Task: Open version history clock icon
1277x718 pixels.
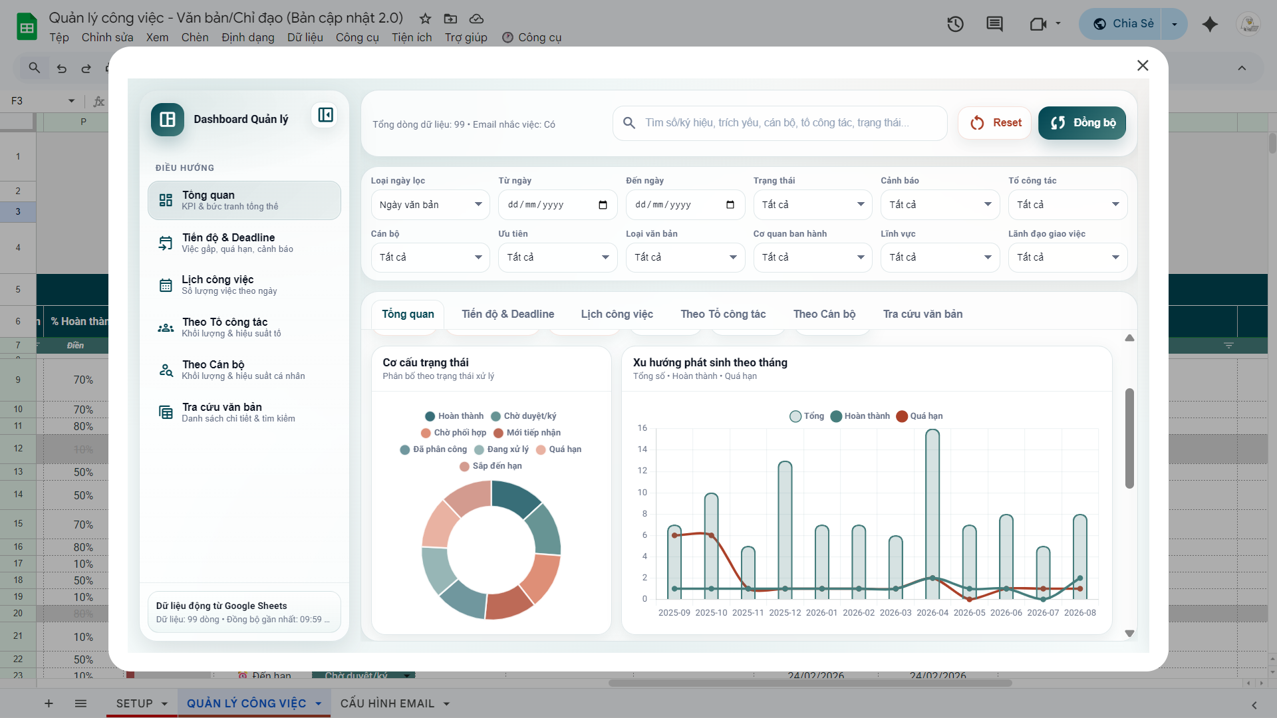Action: [x=955, y=25]
